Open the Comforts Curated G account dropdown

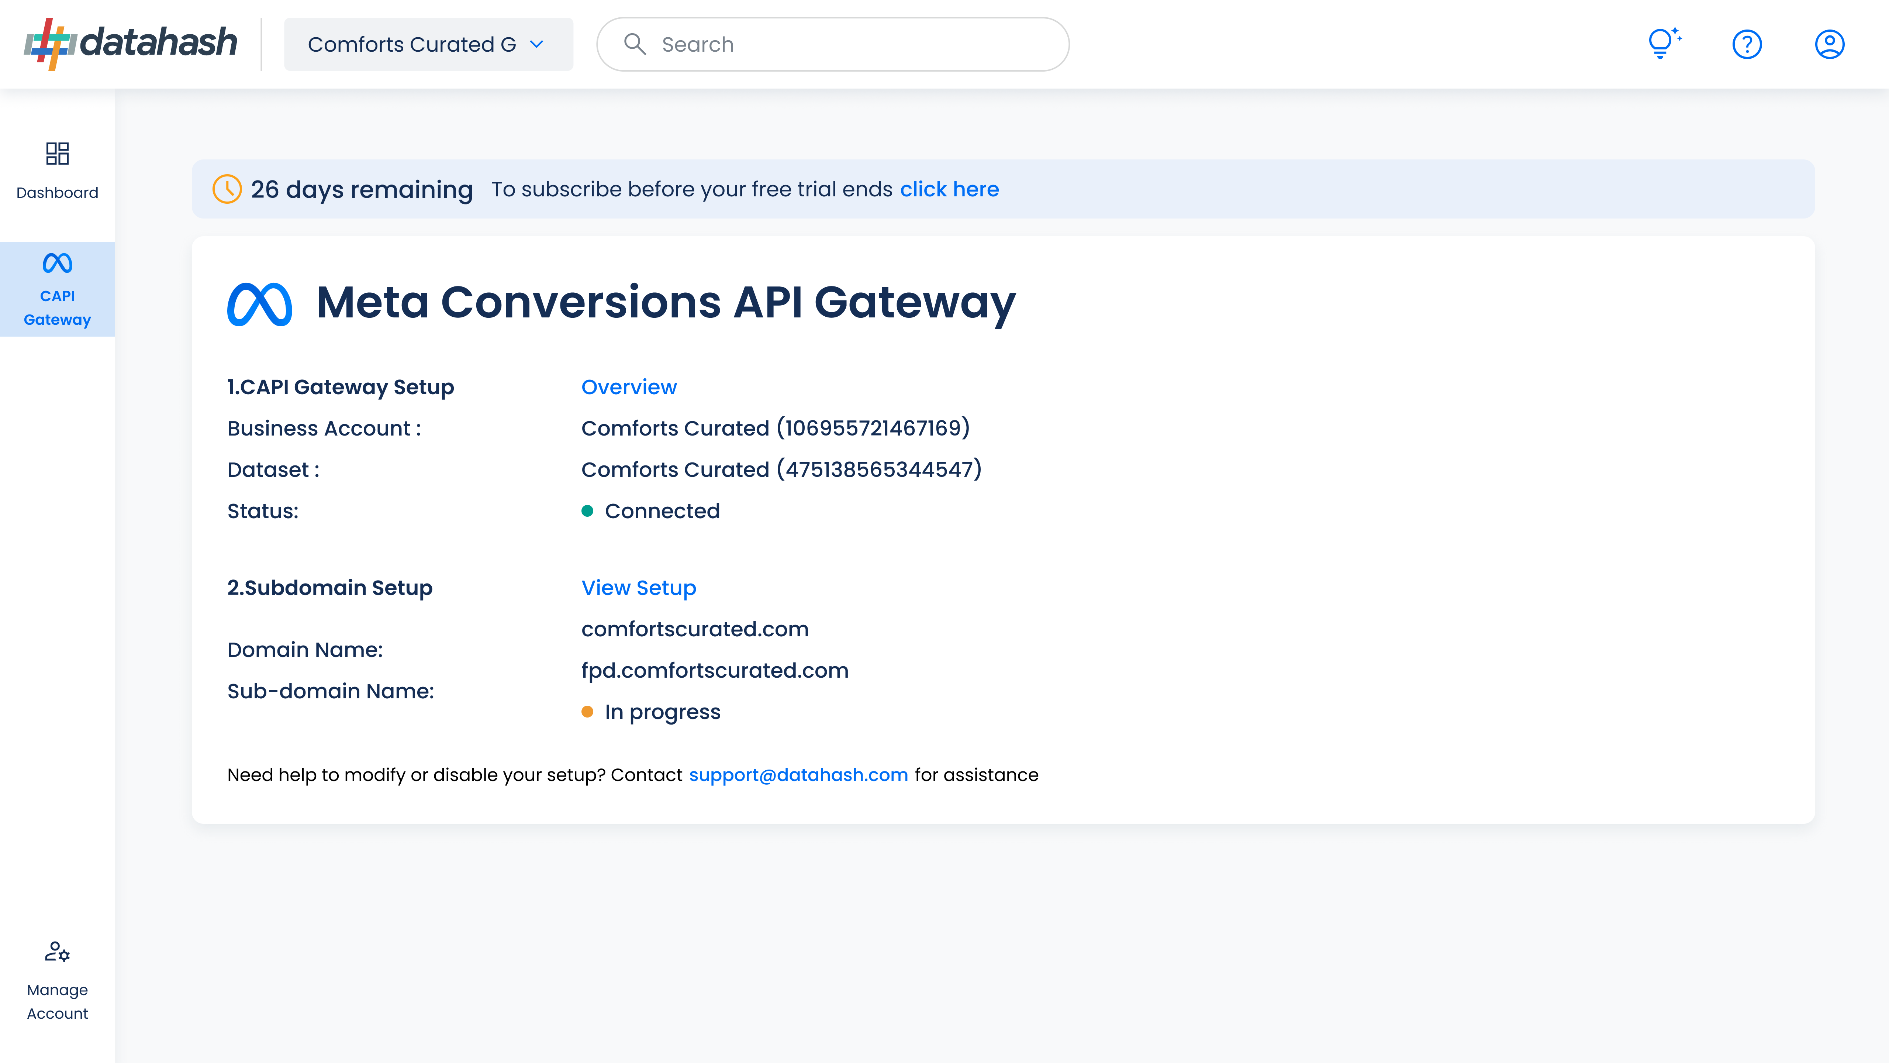pos(428,44)
